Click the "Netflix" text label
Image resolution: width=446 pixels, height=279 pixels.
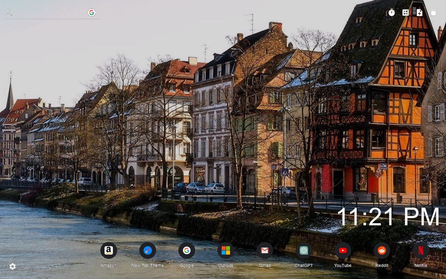(421, 265)
